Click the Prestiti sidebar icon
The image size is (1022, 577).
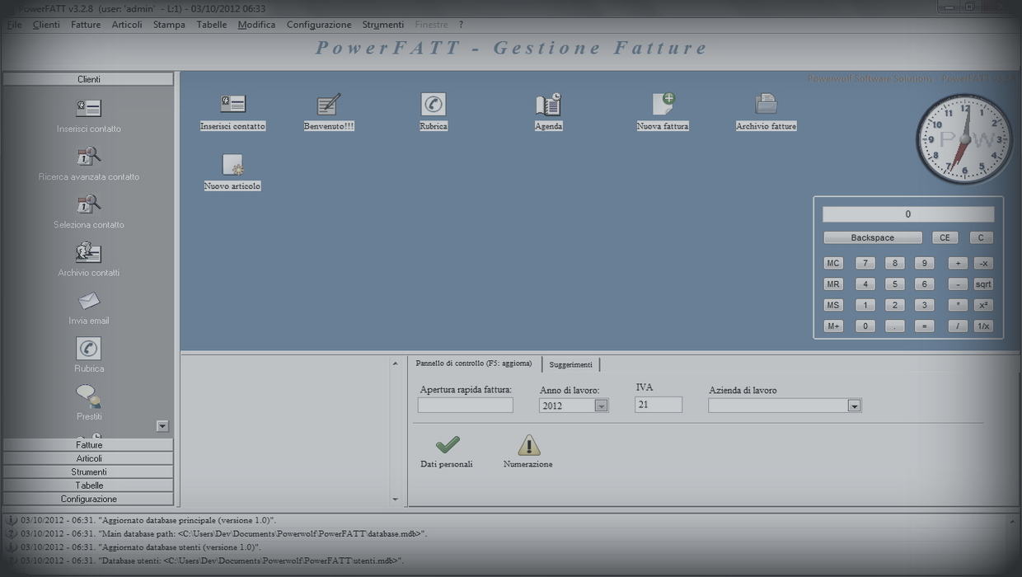click(88, 396)
